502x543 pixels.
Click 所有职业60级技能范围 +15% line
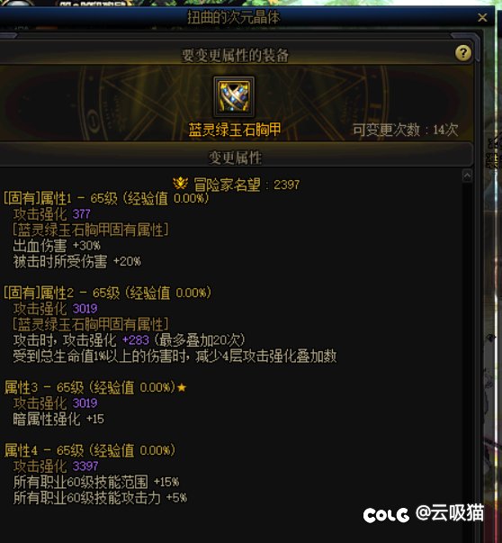pos(96,482)
